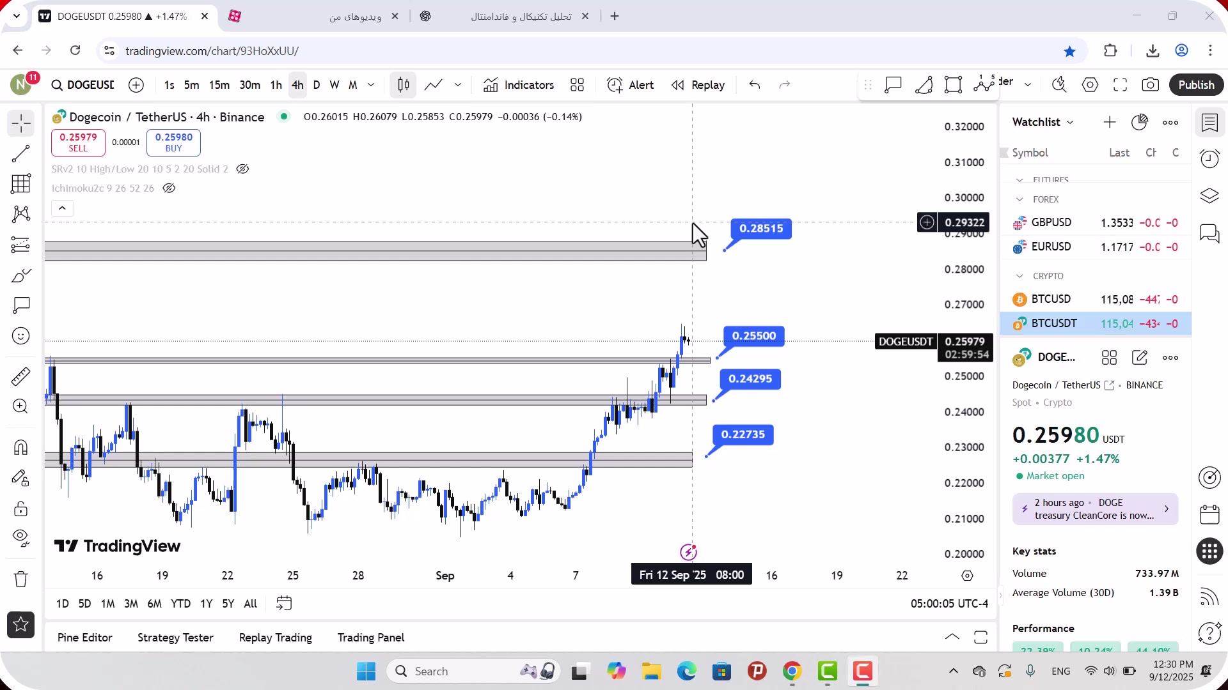
Task: Open the pattern drawing tools
Action: click(x=21, y=214)
